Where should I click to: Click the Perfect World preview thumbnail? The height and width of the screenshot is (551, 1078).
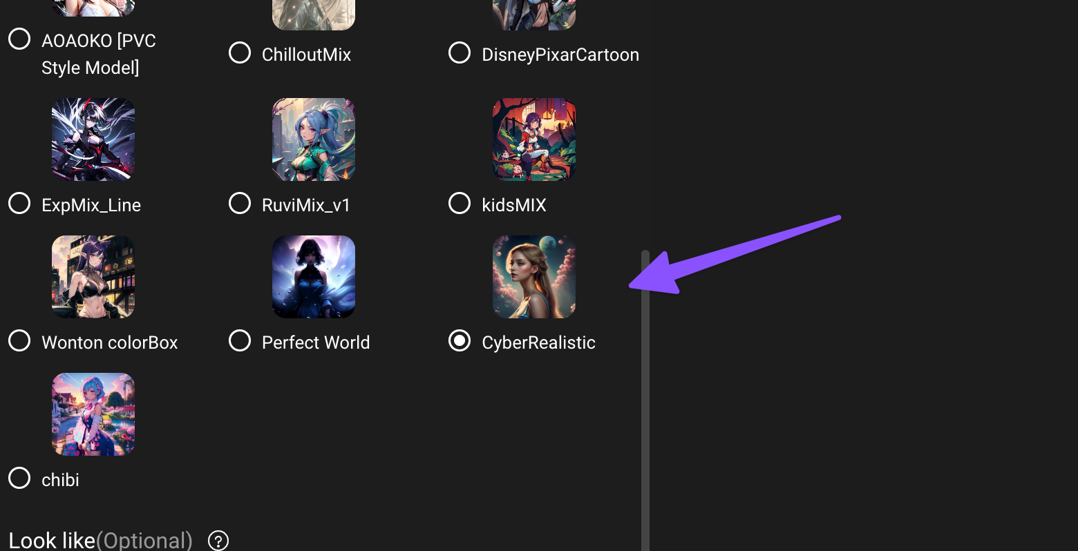tap(314, 277)
